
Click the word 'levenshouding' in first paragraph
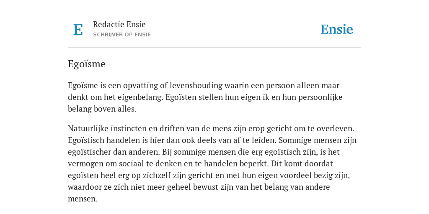[x=196, y=85]
